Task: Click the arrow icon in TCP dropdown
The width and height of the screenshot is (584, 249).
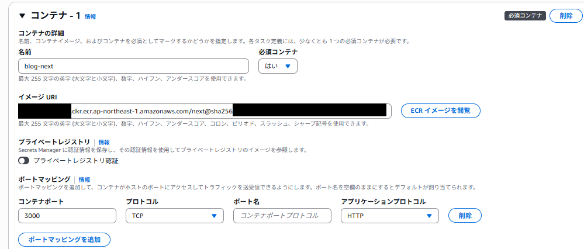Action: [215, 216]
